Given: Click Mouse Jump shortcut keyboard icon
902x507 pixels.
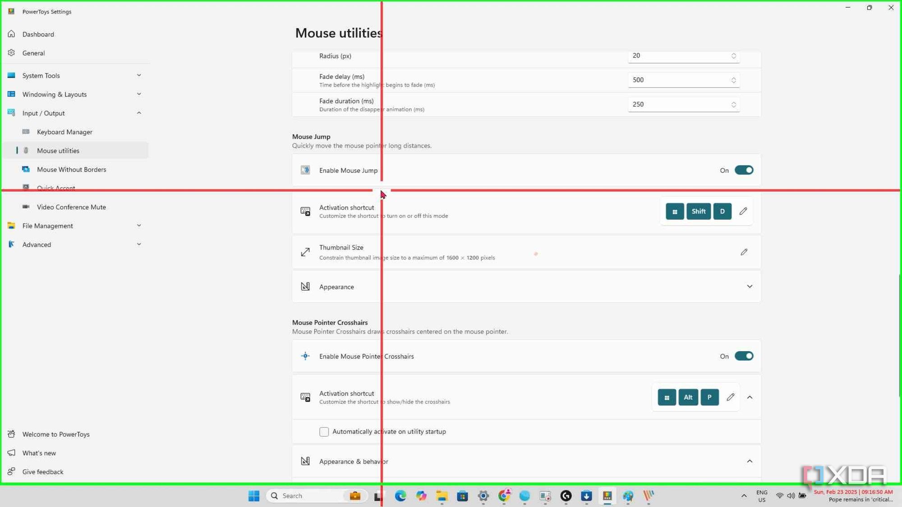Looking at the screenshot, I should click(x=305, y=211).
